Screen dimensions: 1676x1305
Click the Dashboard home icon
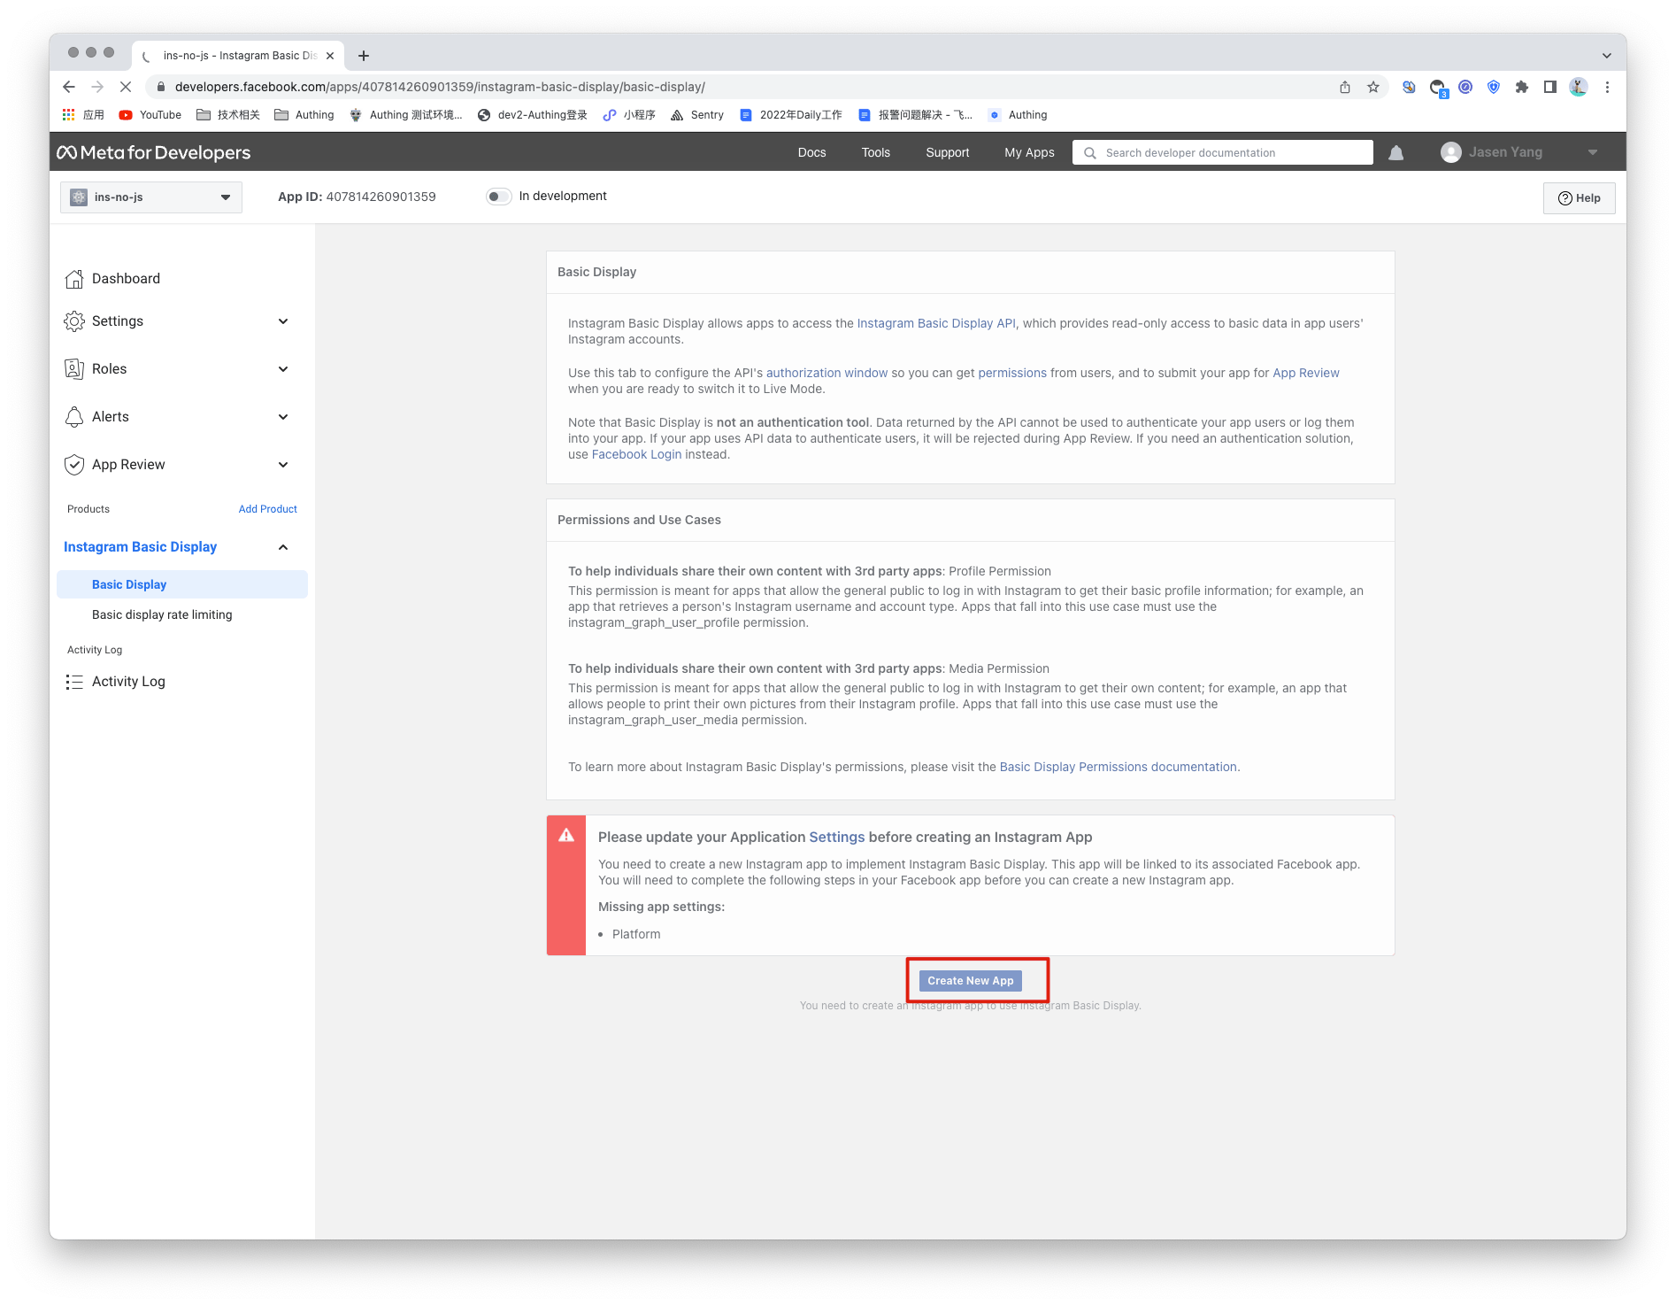point(74,279)
